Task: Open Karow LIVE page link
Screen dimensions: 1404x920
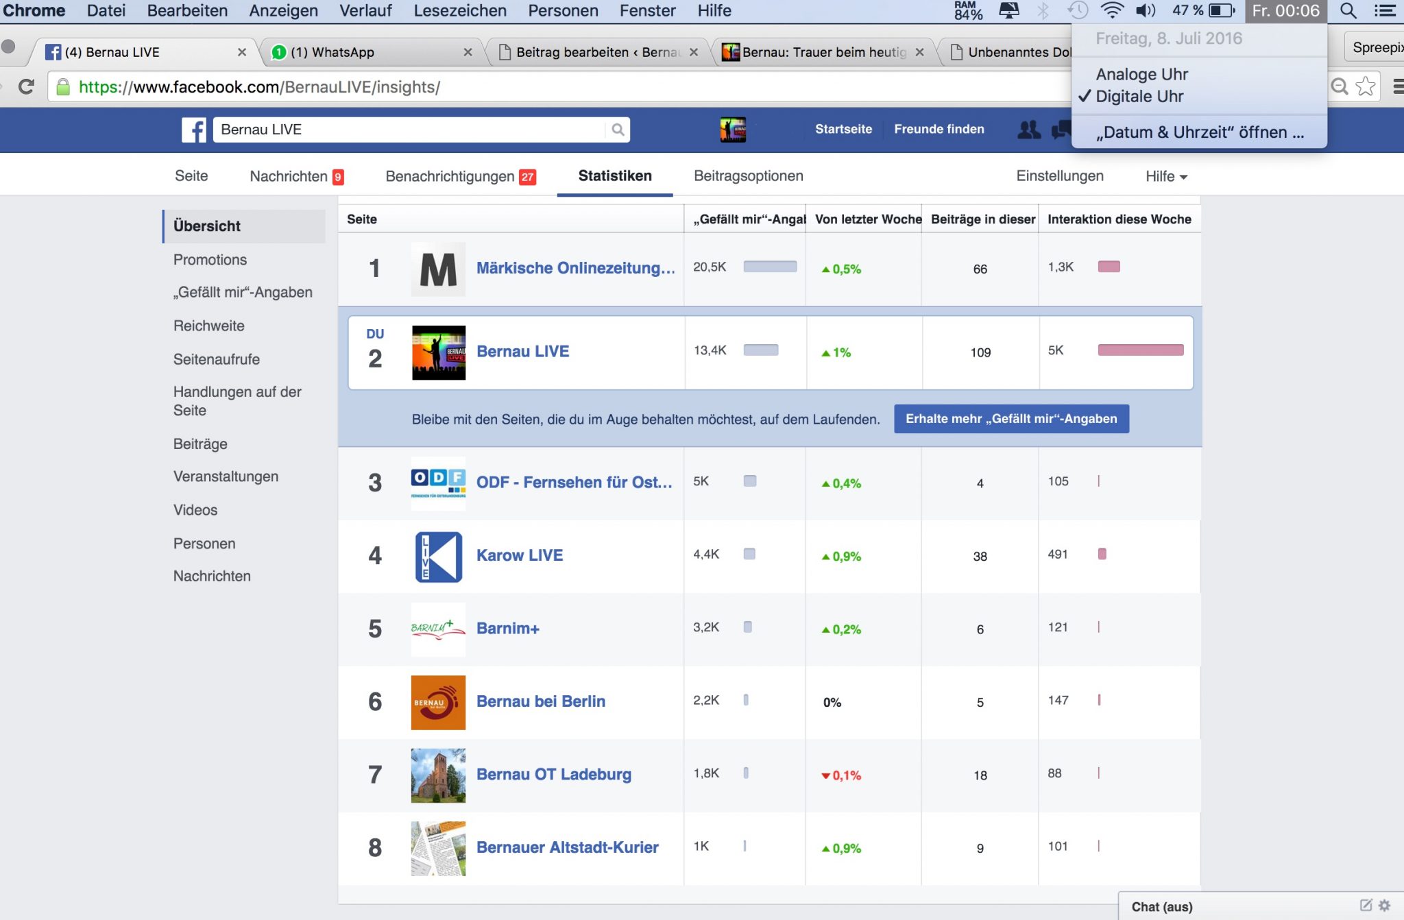Action: (519, 555)
